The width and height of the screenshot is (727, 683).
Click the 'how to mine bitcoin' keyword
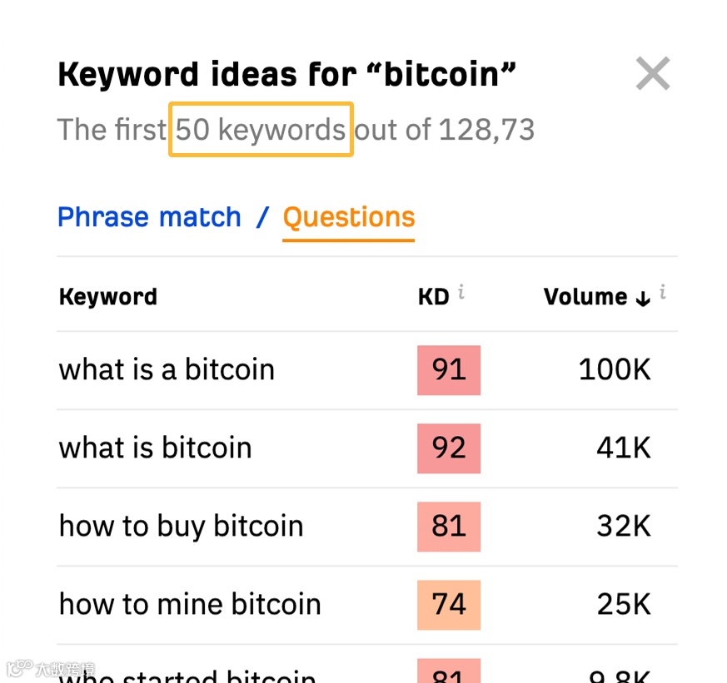(x=189, y=604)
